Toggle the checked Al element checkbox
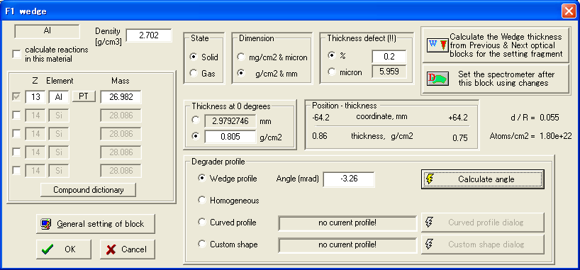580x270 pixels. [16, 97]
